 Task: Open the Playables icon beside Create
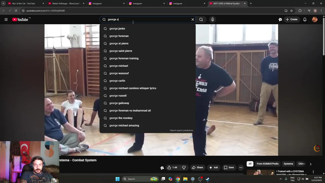pos(280,20)
